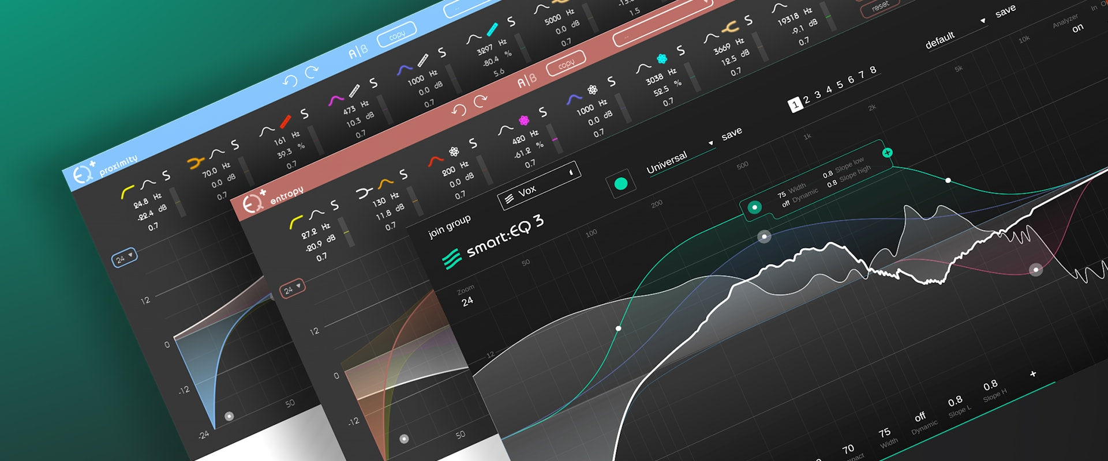This screenshot has height=461, width=1108.
Task: Click the magenta atom icon on the 420 Hz band
Action: click(524, 120)
